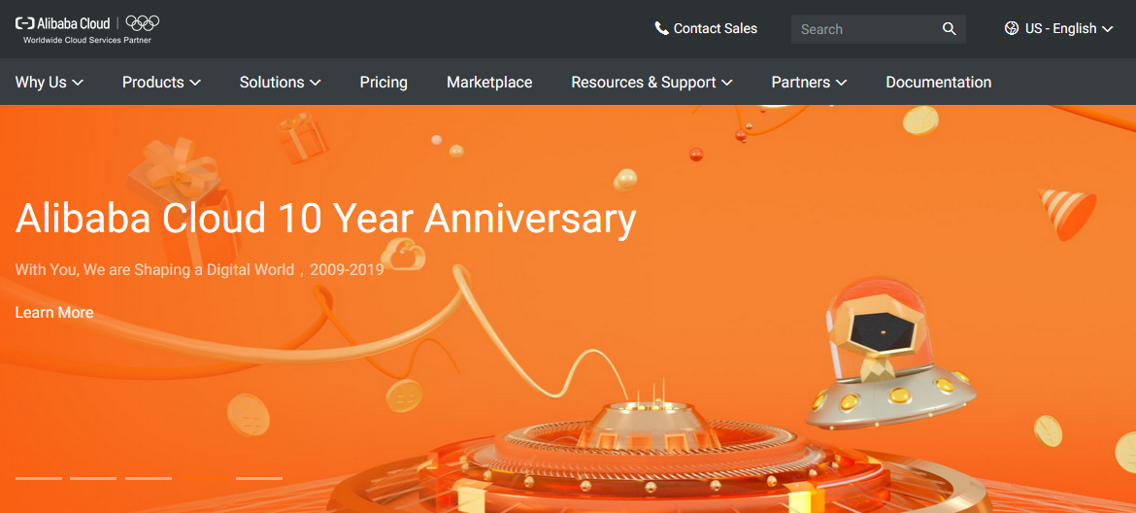Click the Alibaba Cloud 10 Year Anniversary headline
The width and height of the screenshot is (1136, 513).
pos(326,219)
